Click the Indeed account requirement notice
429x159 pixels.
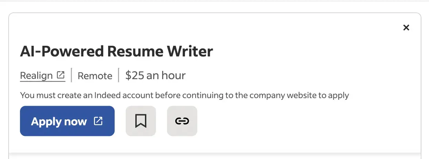tap(185, 95)
